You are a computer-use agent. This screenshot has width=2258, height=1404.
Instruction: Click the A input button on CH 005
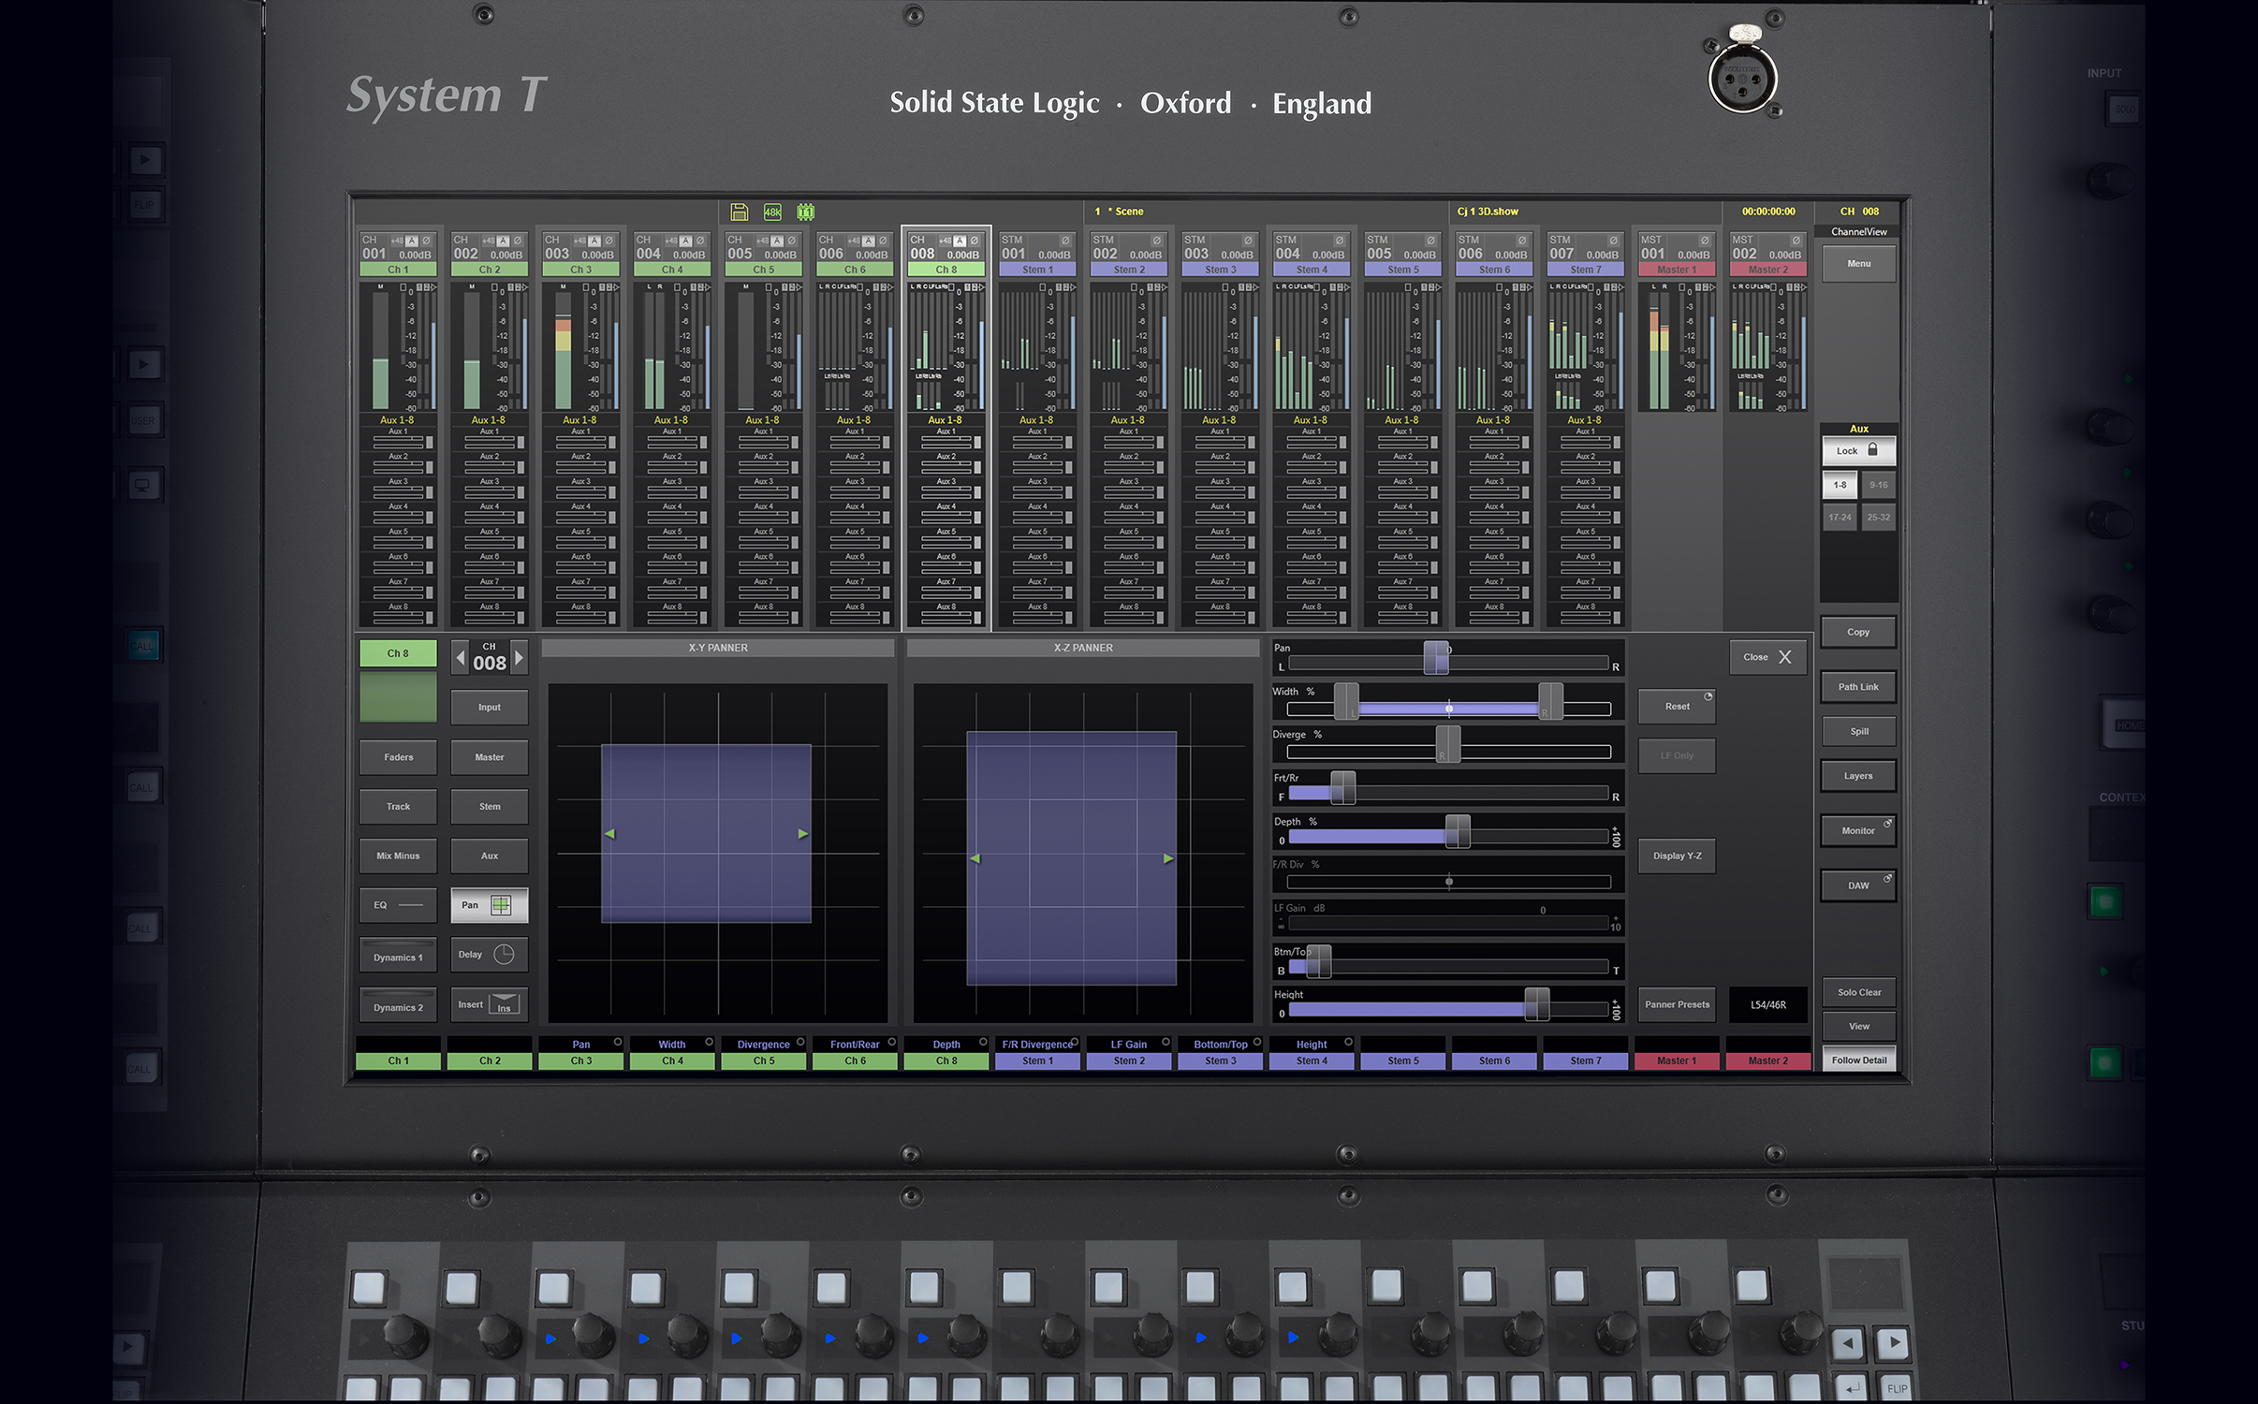[776, 241]
